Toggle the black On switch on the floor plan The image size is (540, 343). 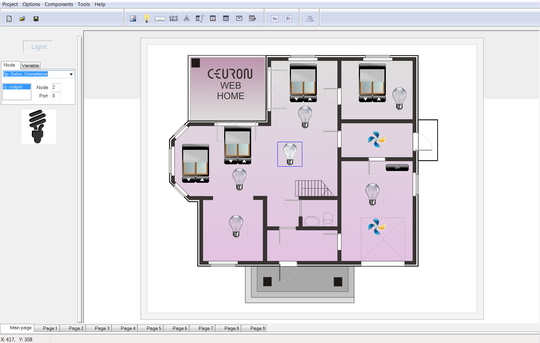coord(397,168)
